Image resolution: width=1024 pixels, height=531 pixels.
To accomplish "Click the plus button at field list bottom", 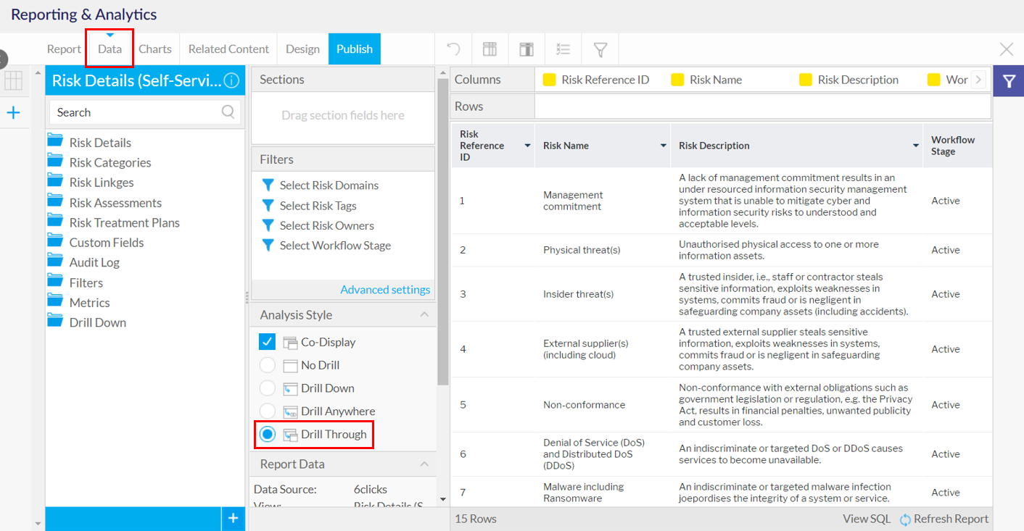I will [x=233, y=518].
